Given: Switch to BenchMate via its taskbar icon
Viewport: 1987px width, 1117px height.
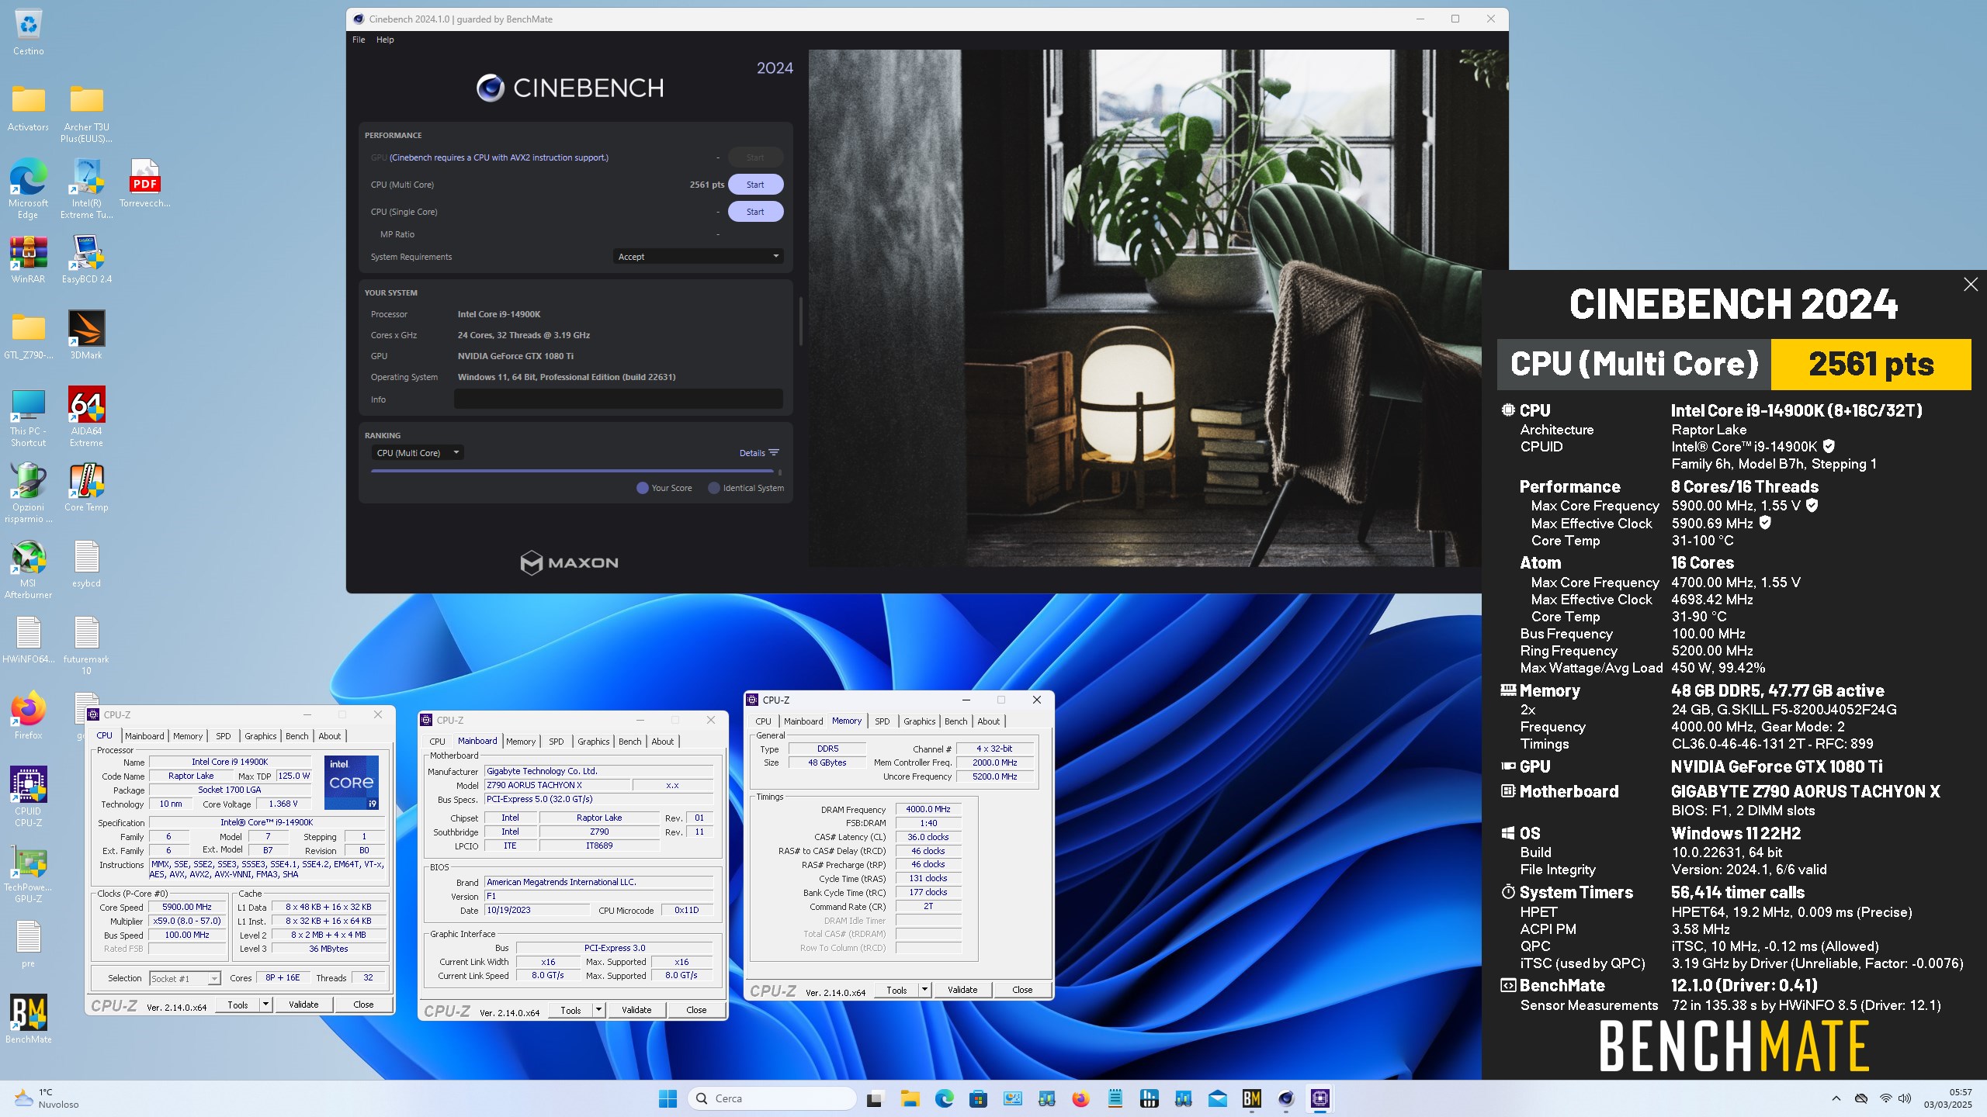Looking at the screenshot, I should (1251, 1098).
